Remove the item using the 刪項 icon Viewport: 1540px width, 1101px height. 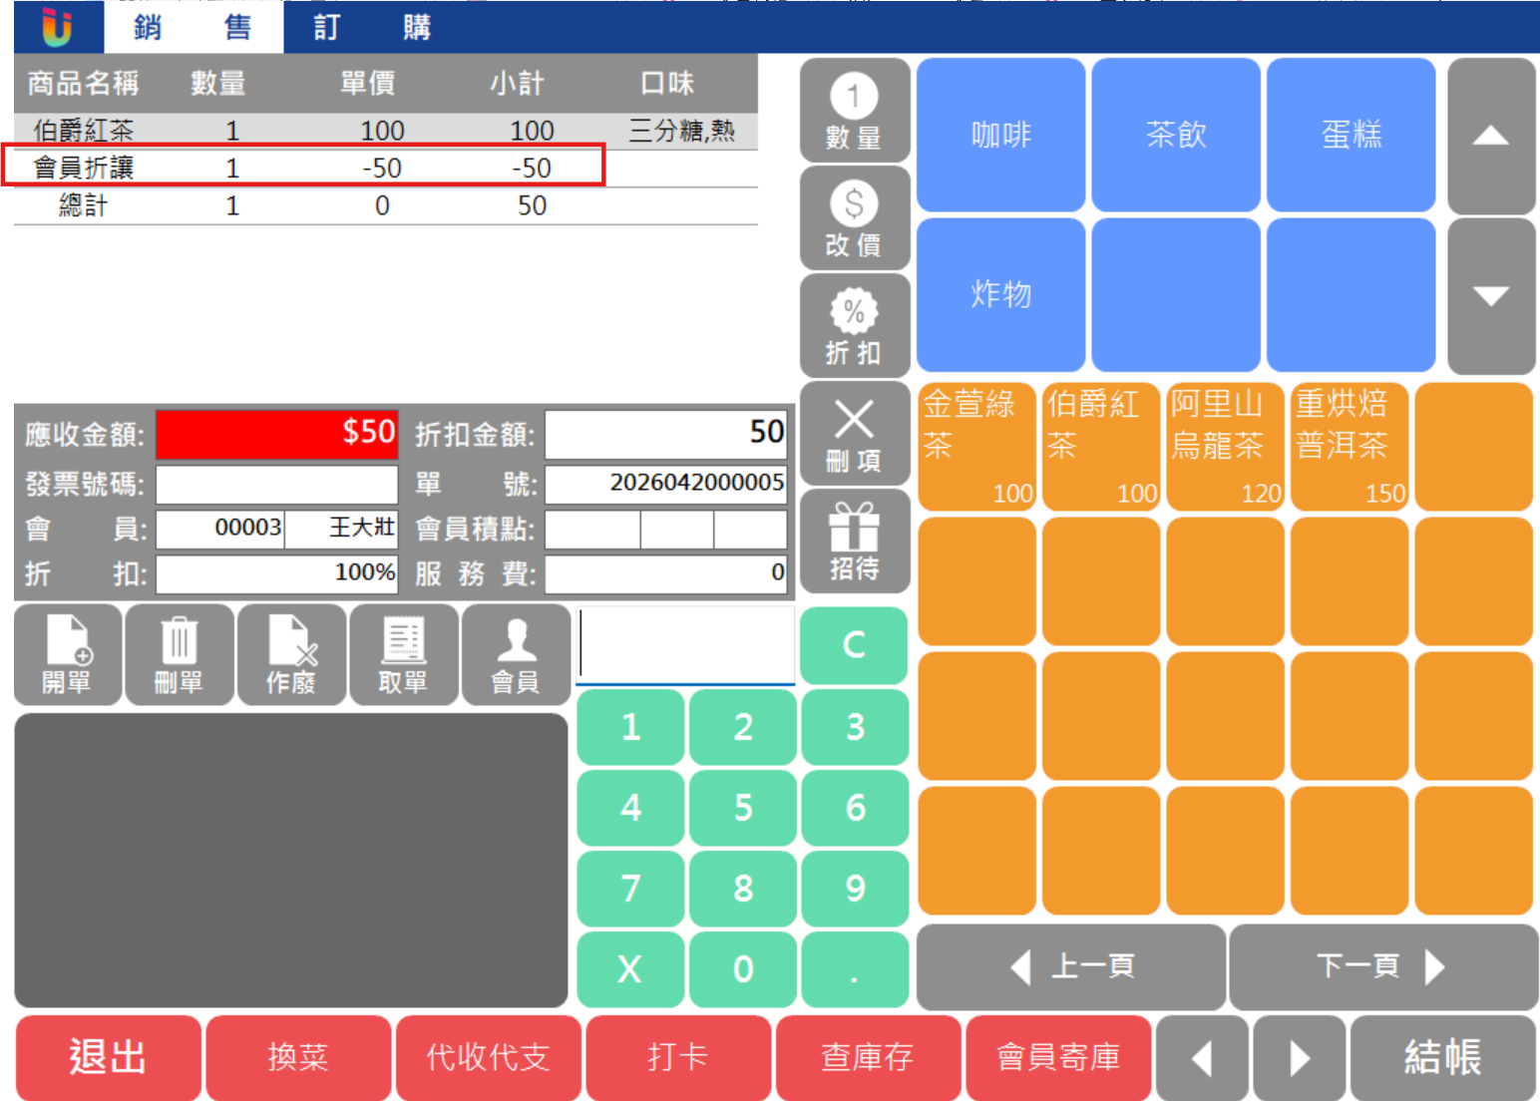click(854, 434)
